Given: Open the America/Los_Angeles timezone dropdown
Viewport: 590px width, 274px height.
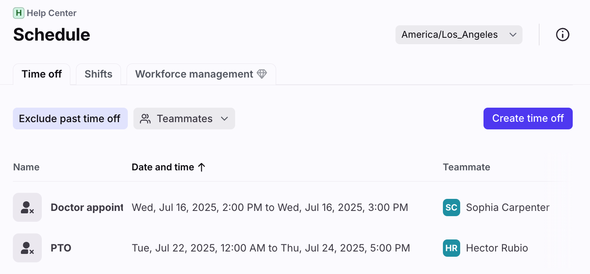Looking at the screenshot, I should (459, 35).
